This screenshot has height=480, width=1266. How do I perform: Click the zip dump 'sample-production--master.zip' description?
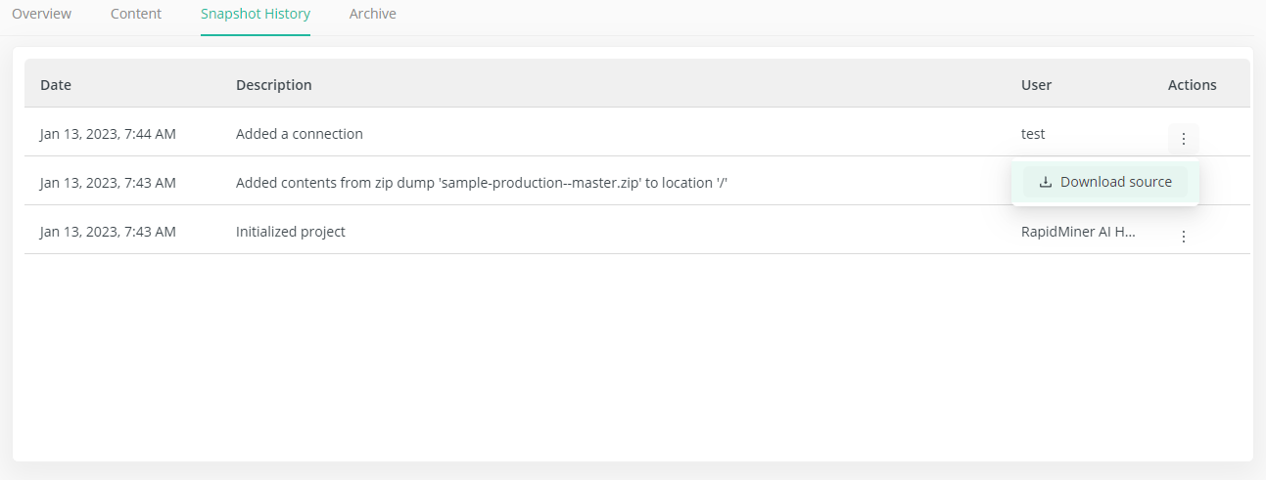click(481, 183)
